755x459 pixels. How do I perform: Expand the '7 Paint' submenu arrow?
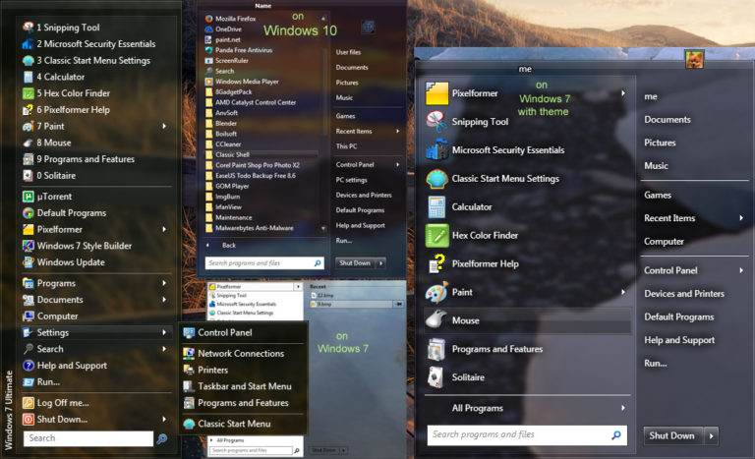(x=164, y=126)
